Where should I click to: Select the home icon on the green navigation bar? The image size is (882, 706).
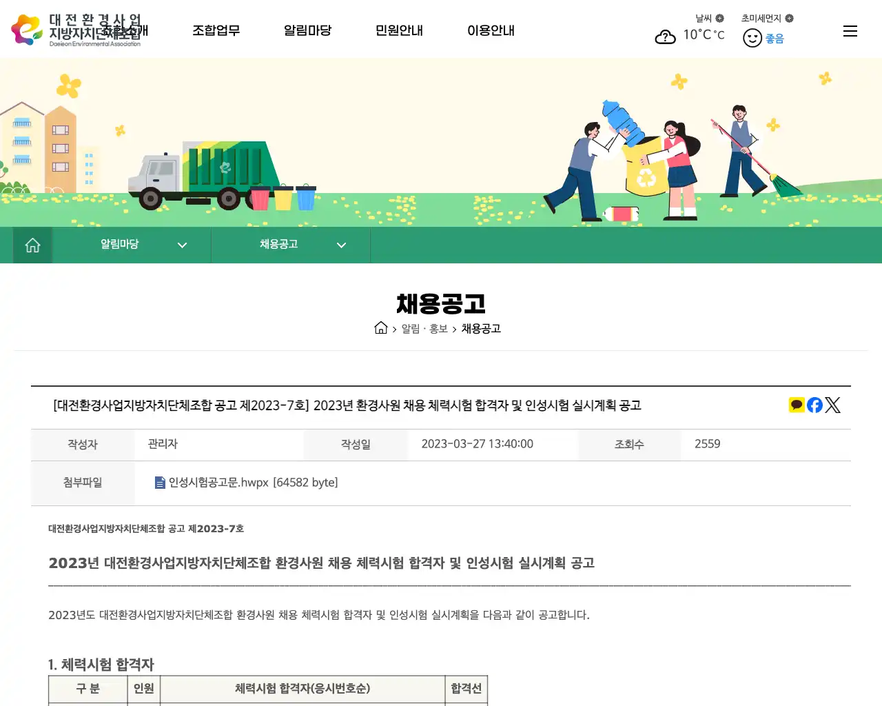point(32,245)
